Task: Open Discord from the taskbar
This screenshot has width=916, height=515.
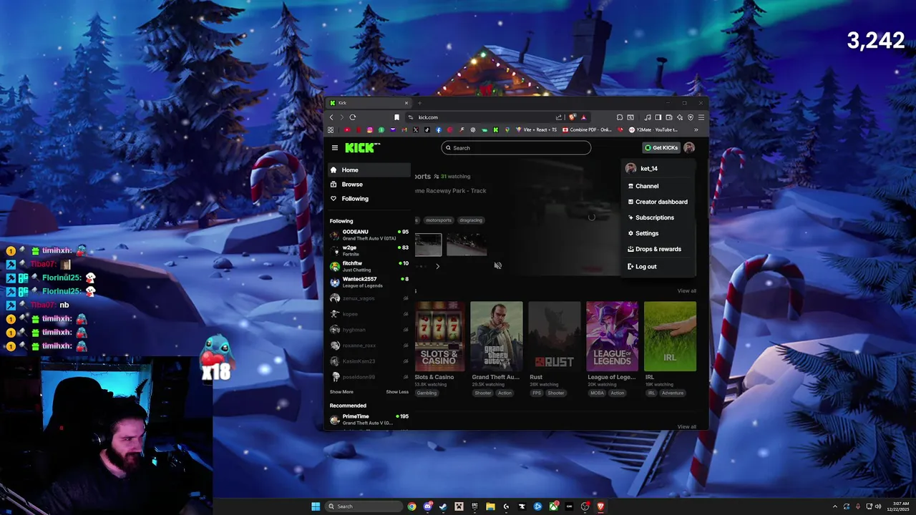Action: pos(427,506)
